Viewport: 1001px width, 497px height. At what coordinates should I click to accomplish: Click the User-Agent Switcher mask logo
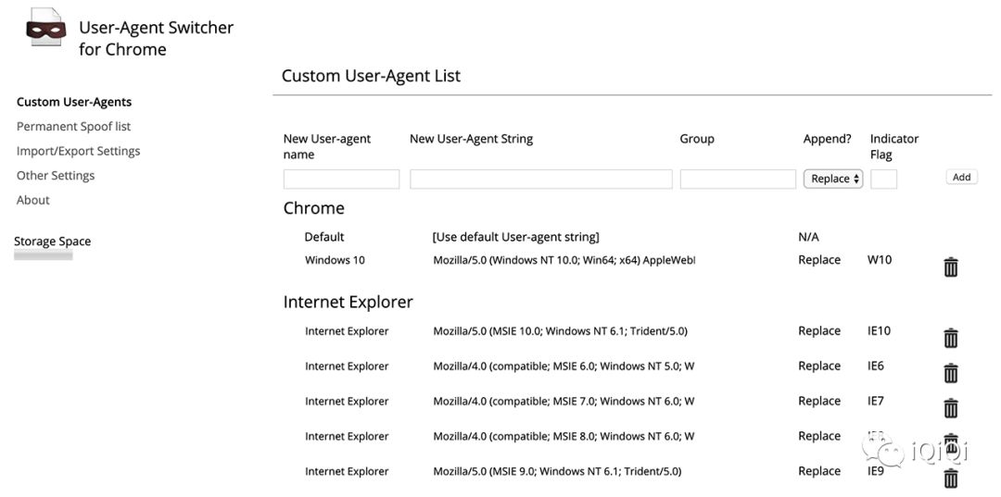pyautogui.click(x=46, y=28)
